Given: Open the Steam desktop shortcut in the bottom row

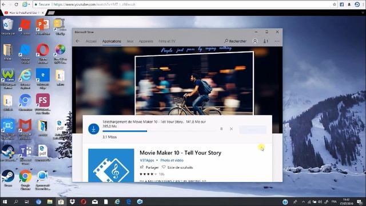Looking at the screenshot, I should [8, 178].
